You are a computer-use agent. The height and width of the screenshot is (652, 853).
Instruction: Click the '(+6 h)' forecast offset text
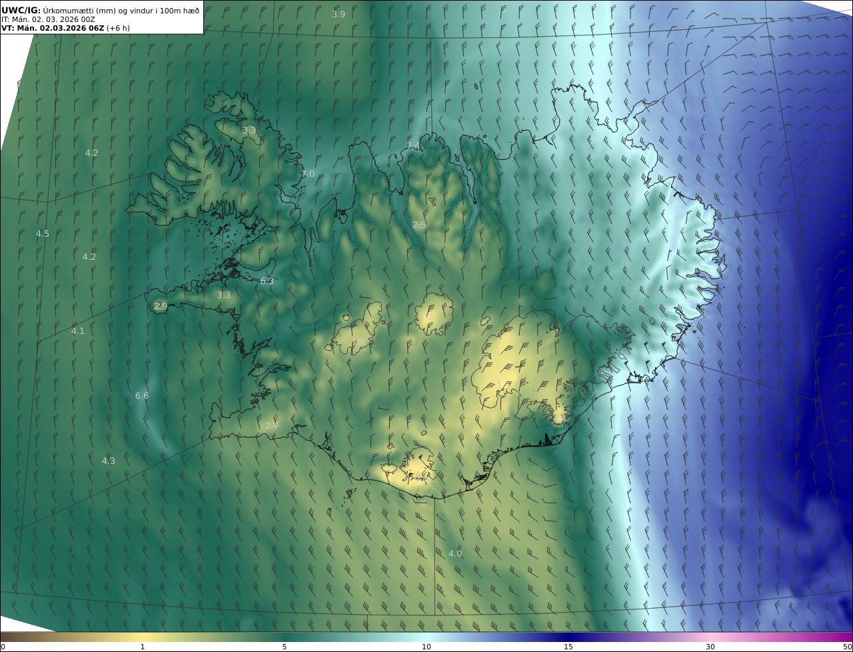[x=117, y=29]
